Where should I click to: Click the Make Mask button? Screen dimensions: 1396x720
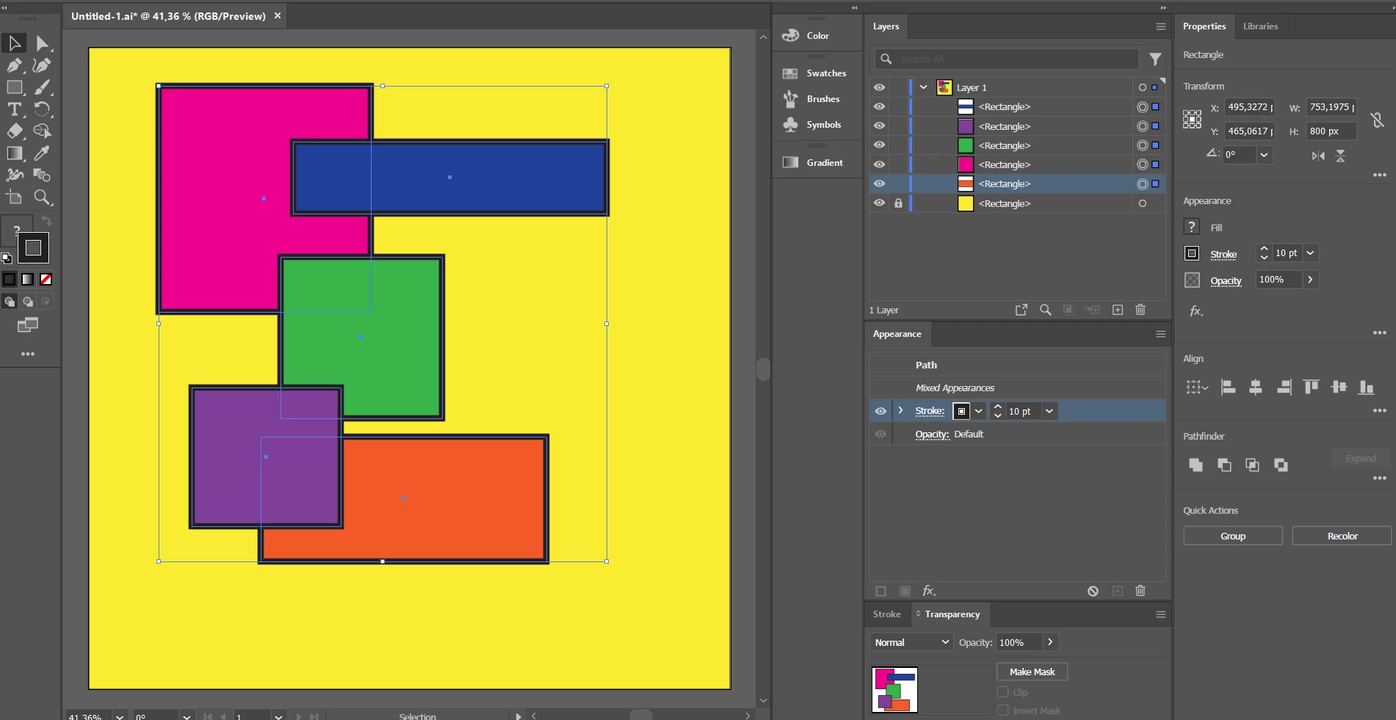pos(1032,672)
